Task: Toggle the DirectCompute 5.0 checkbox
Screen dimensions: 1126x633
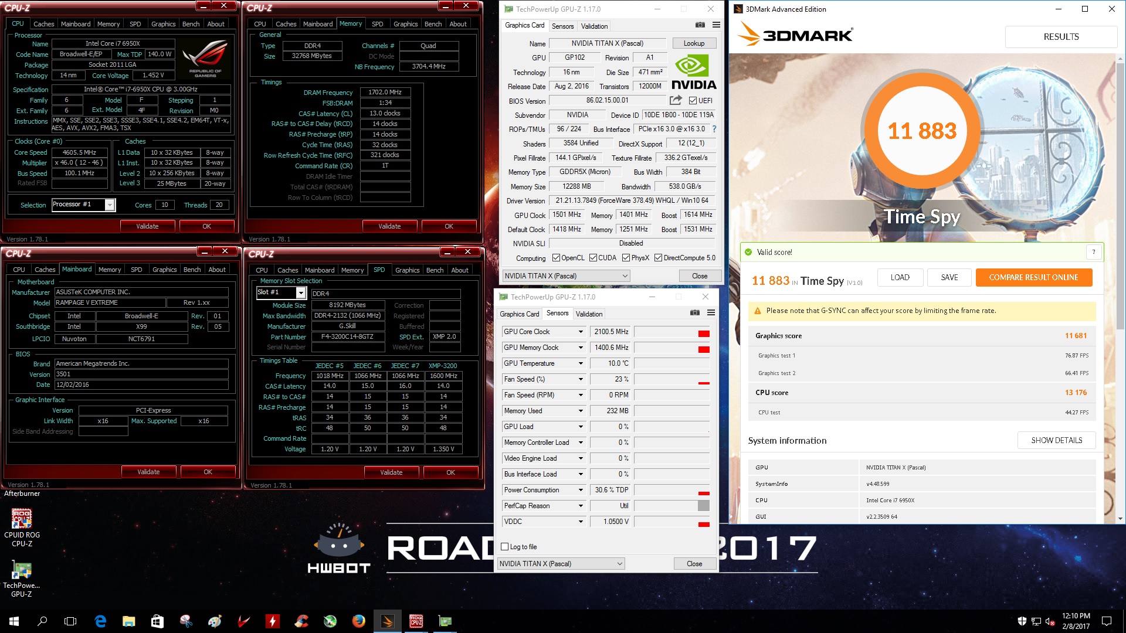Action: [x=658, y=258]
